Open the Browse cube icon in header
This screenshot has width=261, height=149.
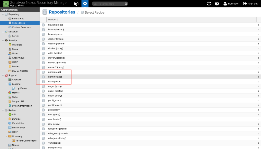(76, 4)
